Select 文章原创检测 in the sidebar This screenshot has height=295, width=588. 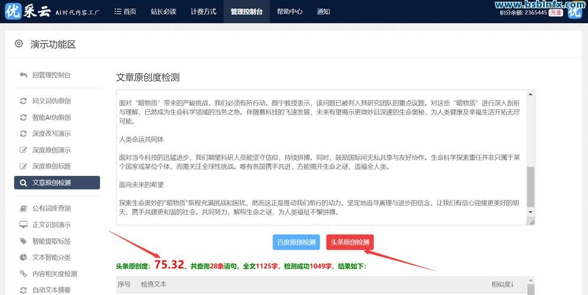click(57, 183)
